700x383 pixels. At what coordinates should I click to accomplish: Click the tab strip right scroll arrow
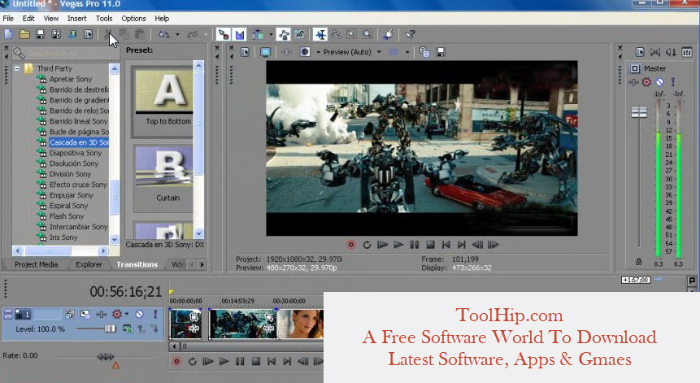(x=202, y=265)
